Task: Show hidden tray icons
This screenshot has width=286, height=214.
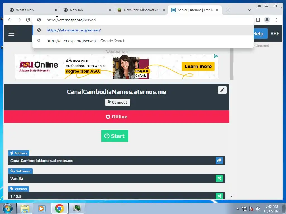Action: [x=237, y=209]
